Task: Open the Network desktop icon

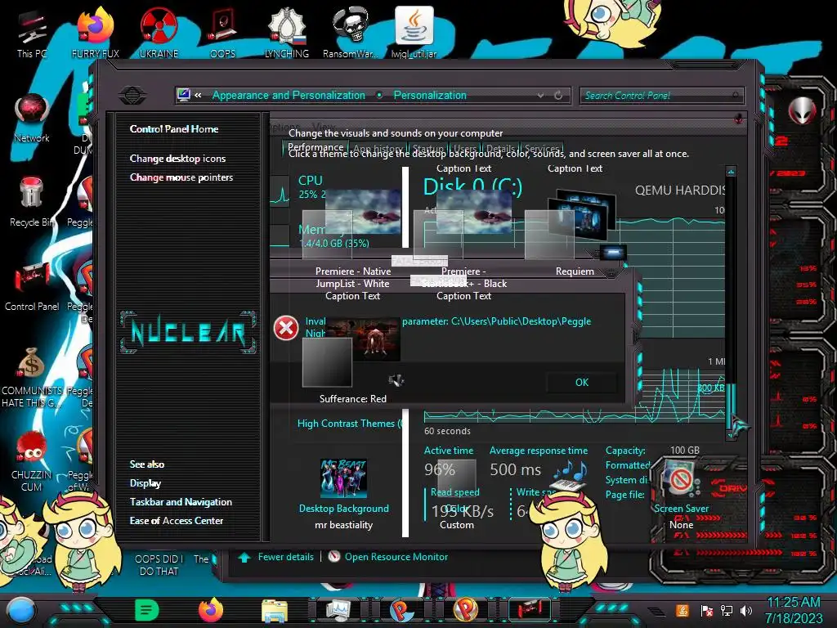Action: coord(32,118)
